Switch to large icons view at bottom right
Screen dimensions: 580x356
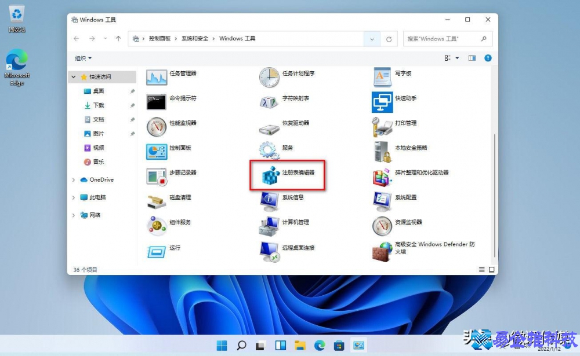[491, 269]
